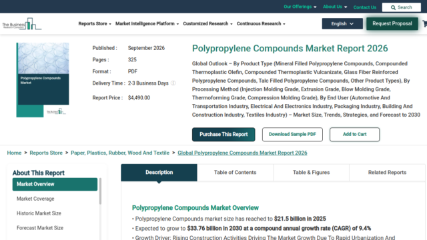The height and width of the screenshot is (240, 427).
Task: Click the Search field
Action: point(402,7)
